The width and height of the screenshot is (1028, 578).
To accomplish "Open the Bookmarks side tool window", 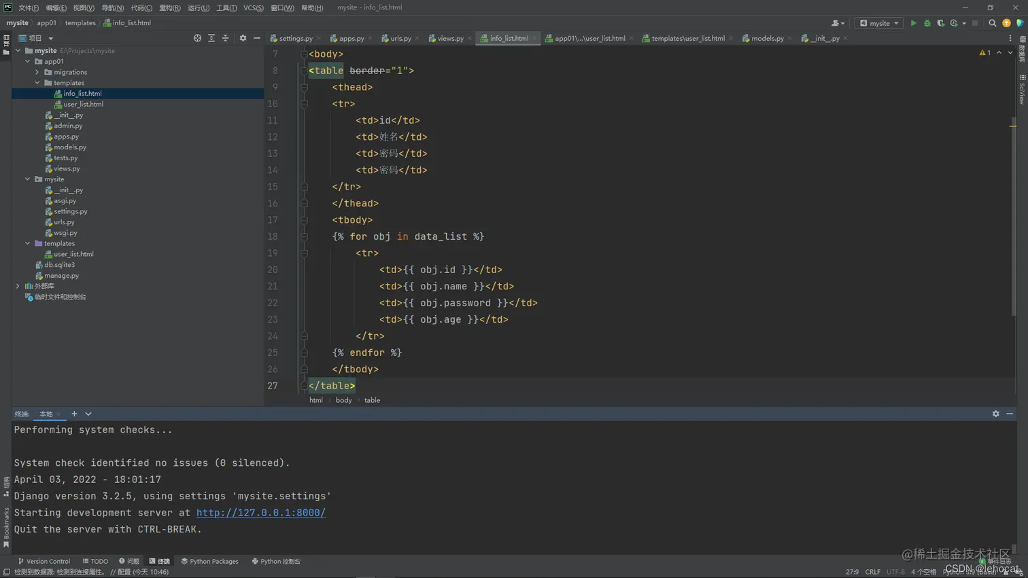I will pyautogui.click(x=6, y=528).
